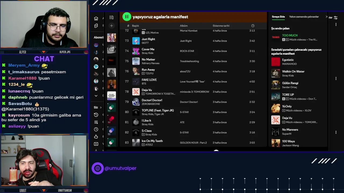Click chat username Karamel1880
Image resolution: width=344 pixels, height=193 pixels.
pyautogui.click(x=22, y=78)
